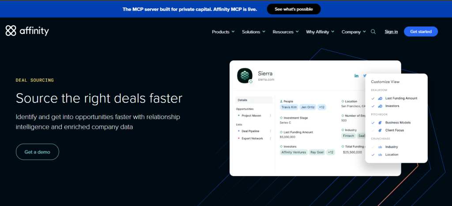Screen dimensions: 452x206
Task: Click the diamond icon beside Investment Stage
Action: coord(281,118)
